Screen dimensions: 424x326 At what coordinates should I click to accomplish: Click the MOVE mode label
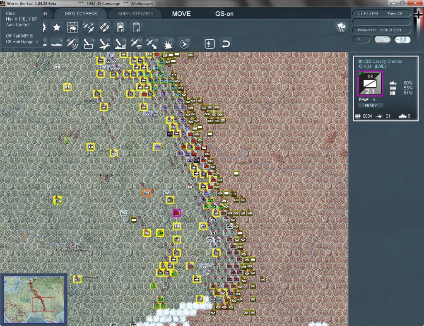tap(181, 14)
